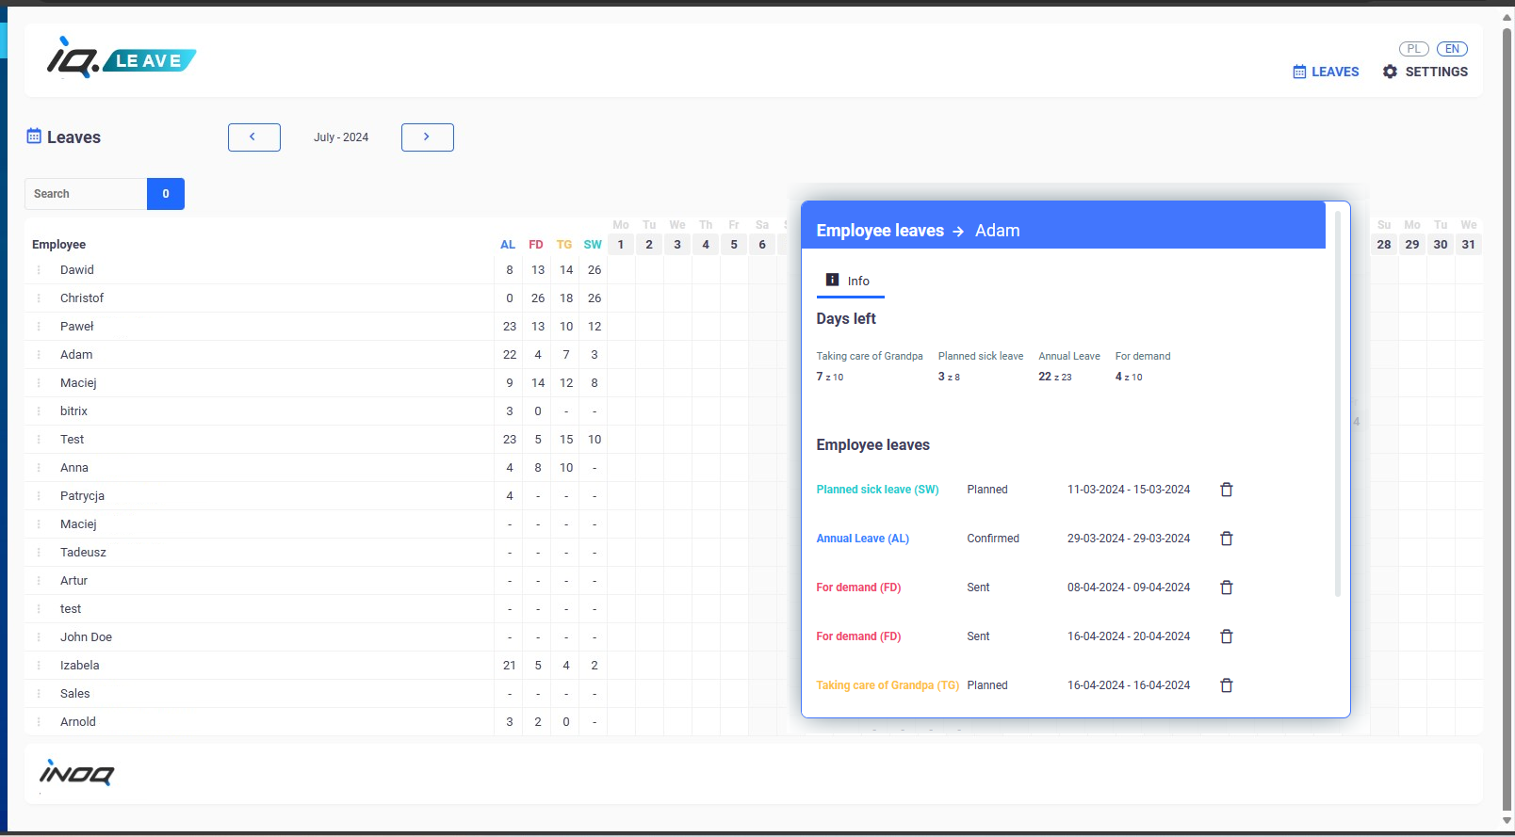Image resolution: width=1515 pixels, height=837 pixels.
Task: Click into the Search field
Action: click(86, 194)
